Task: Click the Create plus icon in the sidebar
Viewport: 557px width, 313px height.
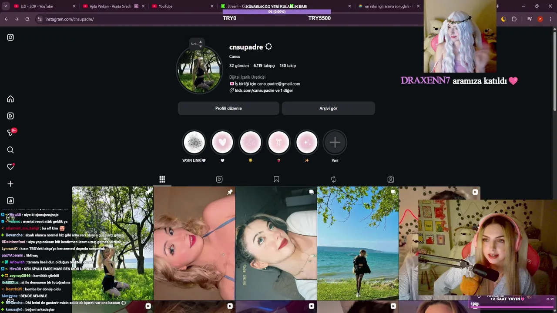Action: tap(10, 184)
